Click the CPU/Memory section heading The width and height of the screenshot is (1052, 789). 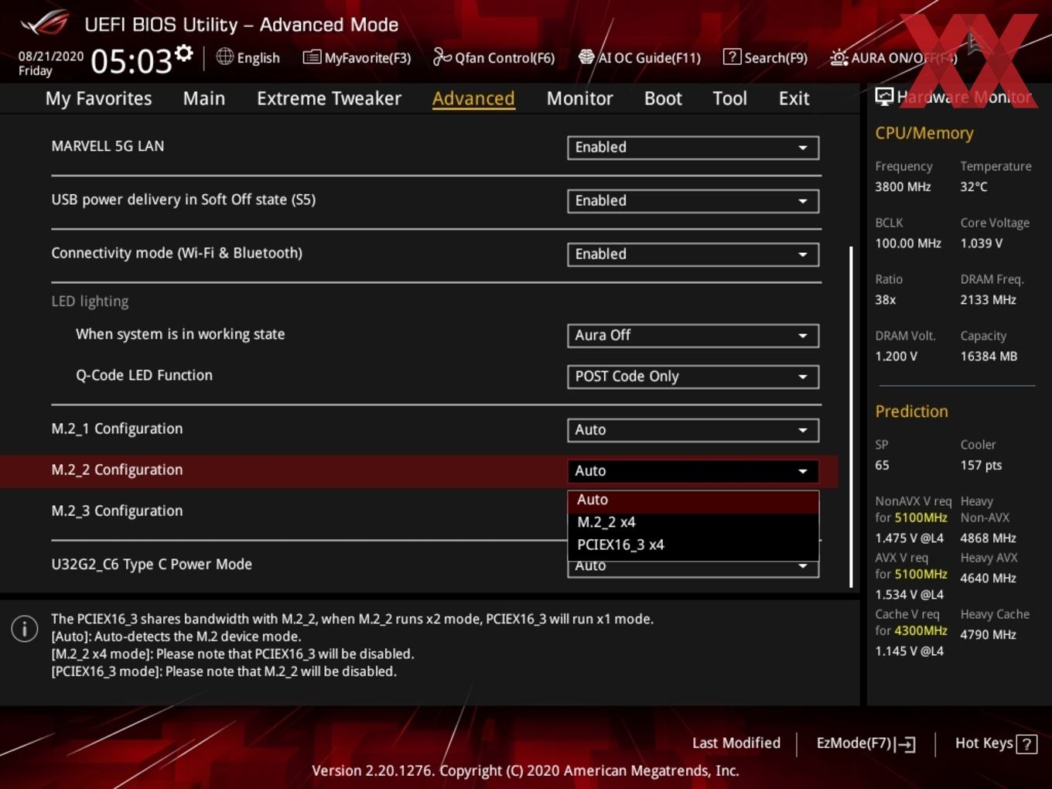point(924,133)
